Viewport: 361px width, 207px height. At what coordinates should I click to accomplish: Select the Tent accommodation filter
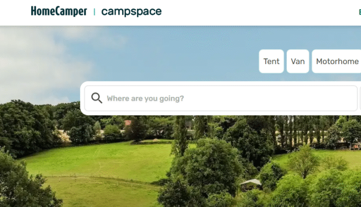pos(271,61)
